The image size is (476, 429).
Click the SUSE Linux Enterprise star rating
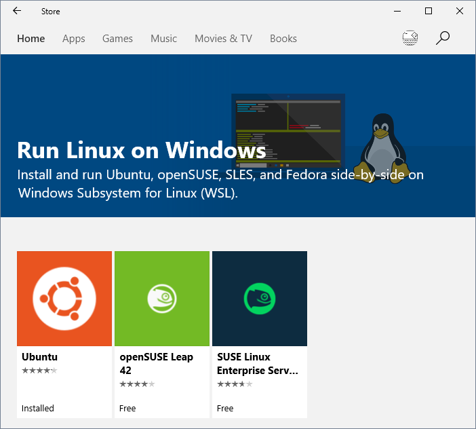235,384
